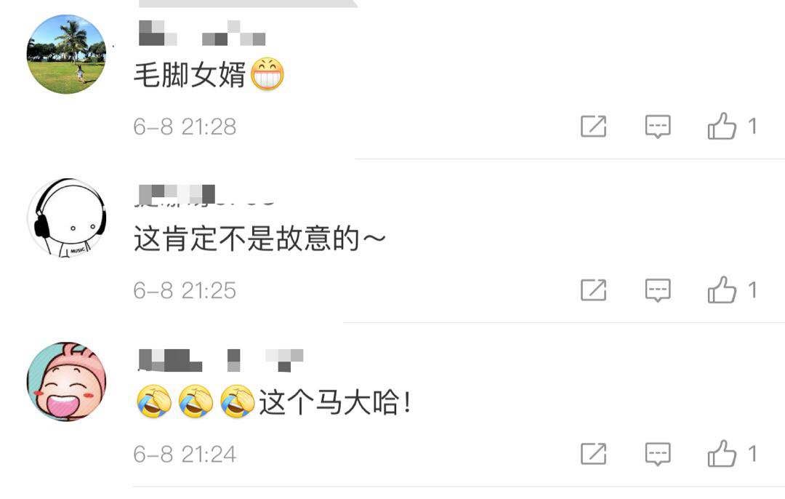The image size is (785, 499).
Task: Share the 这个马大哈 comment
Action: (593, 453)
